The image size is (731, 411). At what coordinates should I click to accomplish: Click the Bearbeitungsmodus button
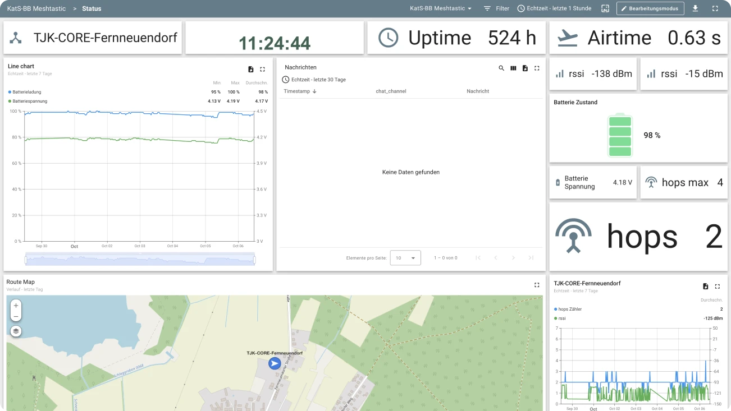point(650,8)
